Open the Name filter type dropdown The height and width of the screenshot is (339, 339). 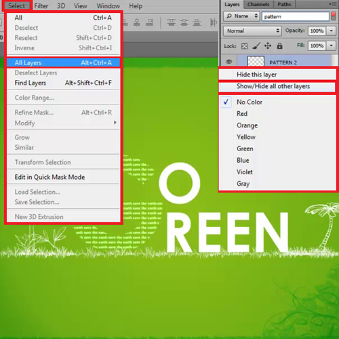click(241, 16)
